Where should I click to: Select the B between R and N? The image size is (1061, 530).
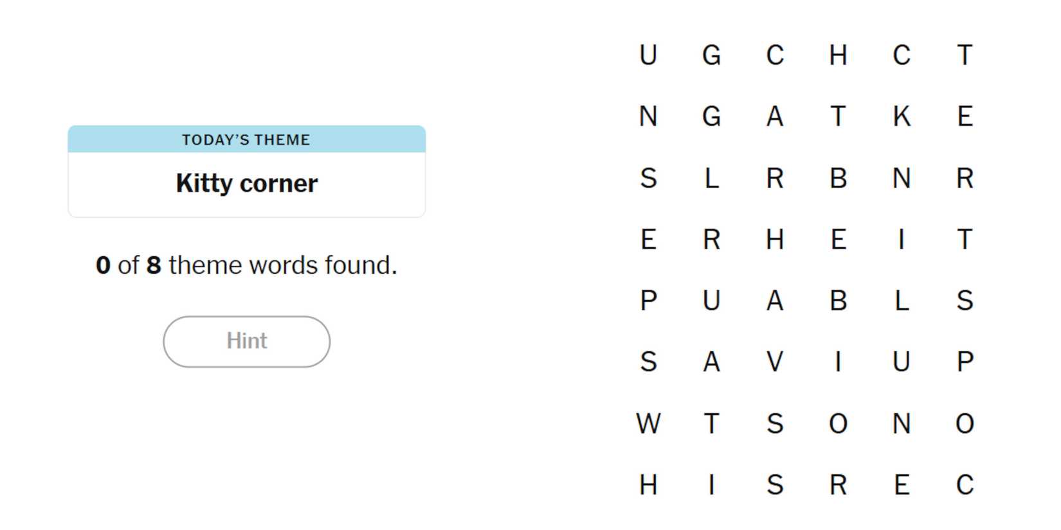tap(838, 178)
